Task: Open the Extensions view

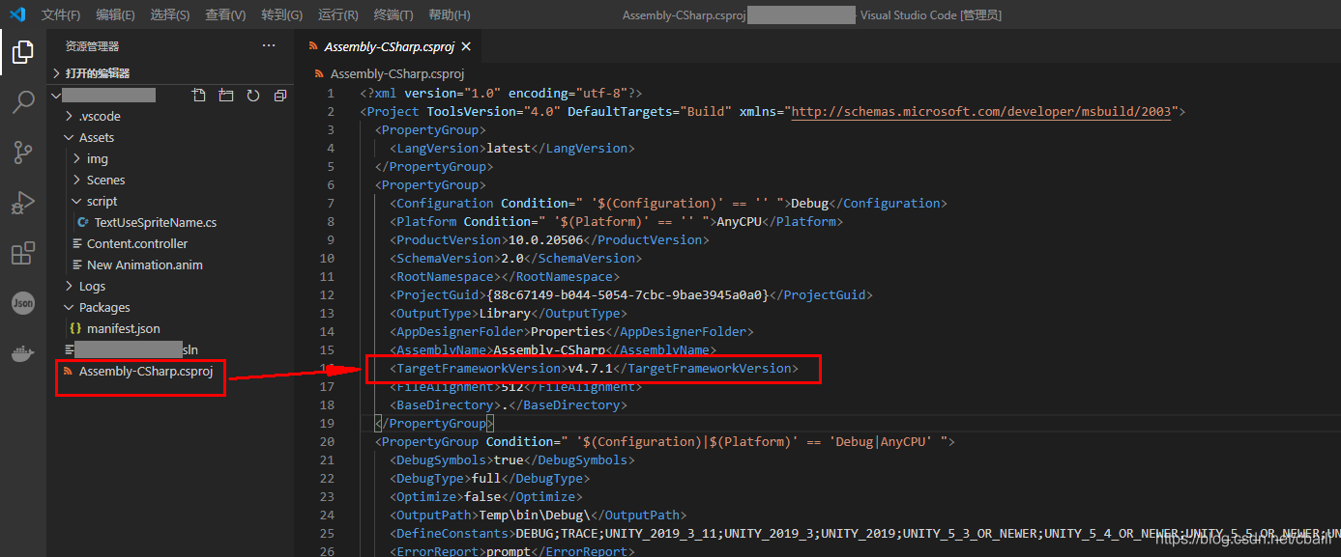Action: (x=23, y=253)
